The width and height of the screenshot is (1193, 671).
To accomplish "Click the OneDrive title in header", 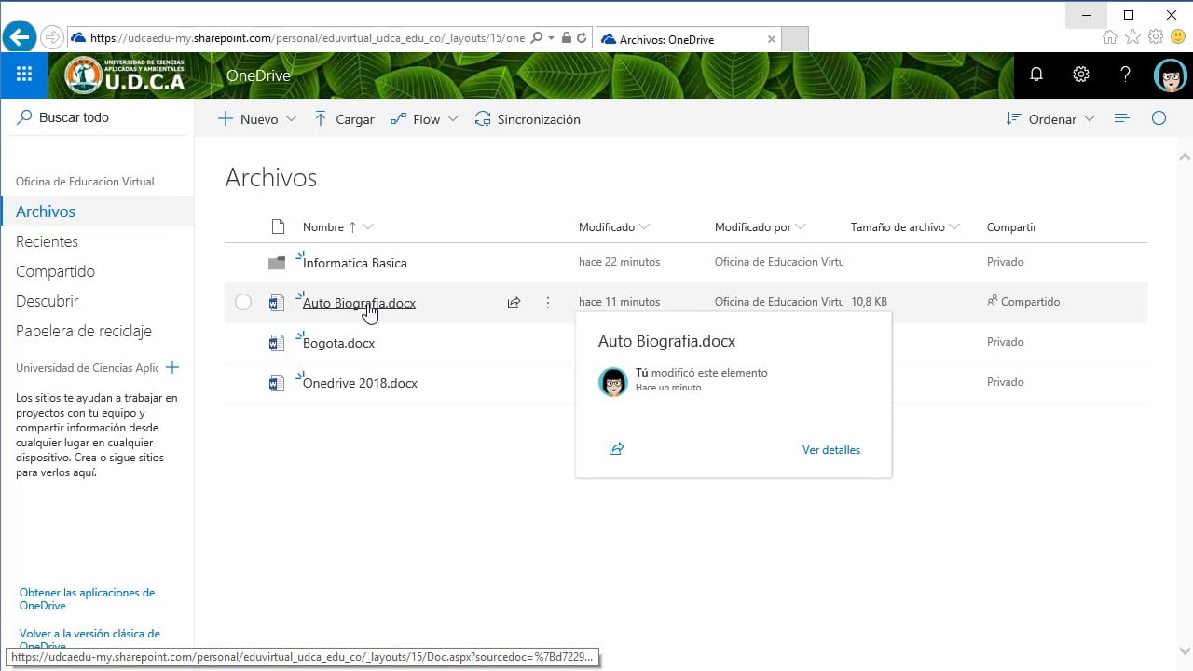I will click(x=258, y=75).
